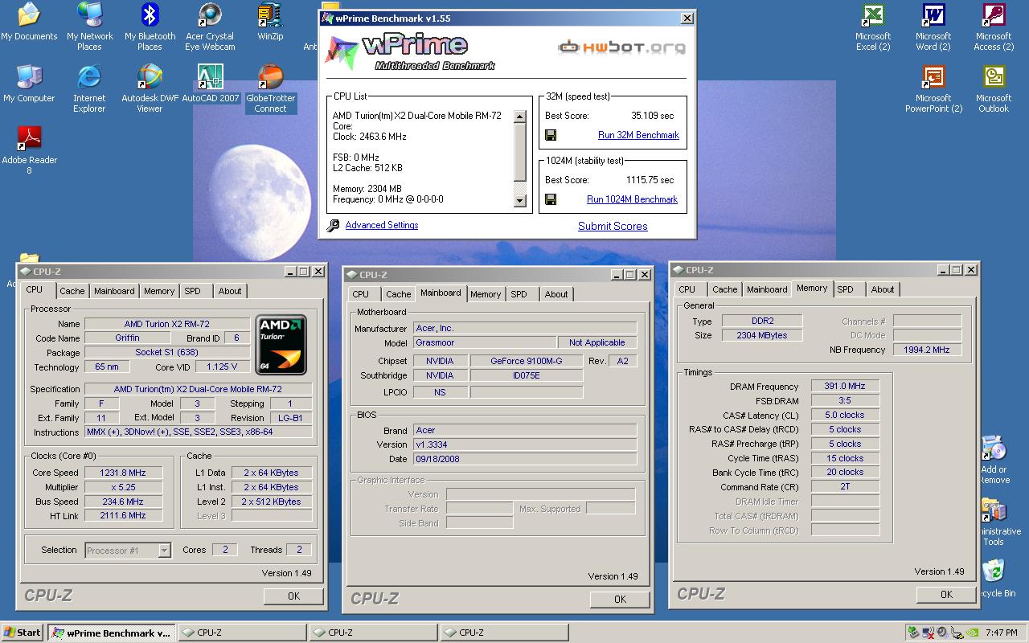
Task: Open About tab in CPU window
Action: click(230, 291)
